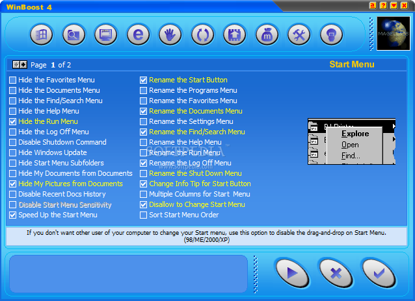The width and height of the screenshot is (415, 301).
Task: Click the empty blue panel at bottom left
Action: tap(128, 274)
